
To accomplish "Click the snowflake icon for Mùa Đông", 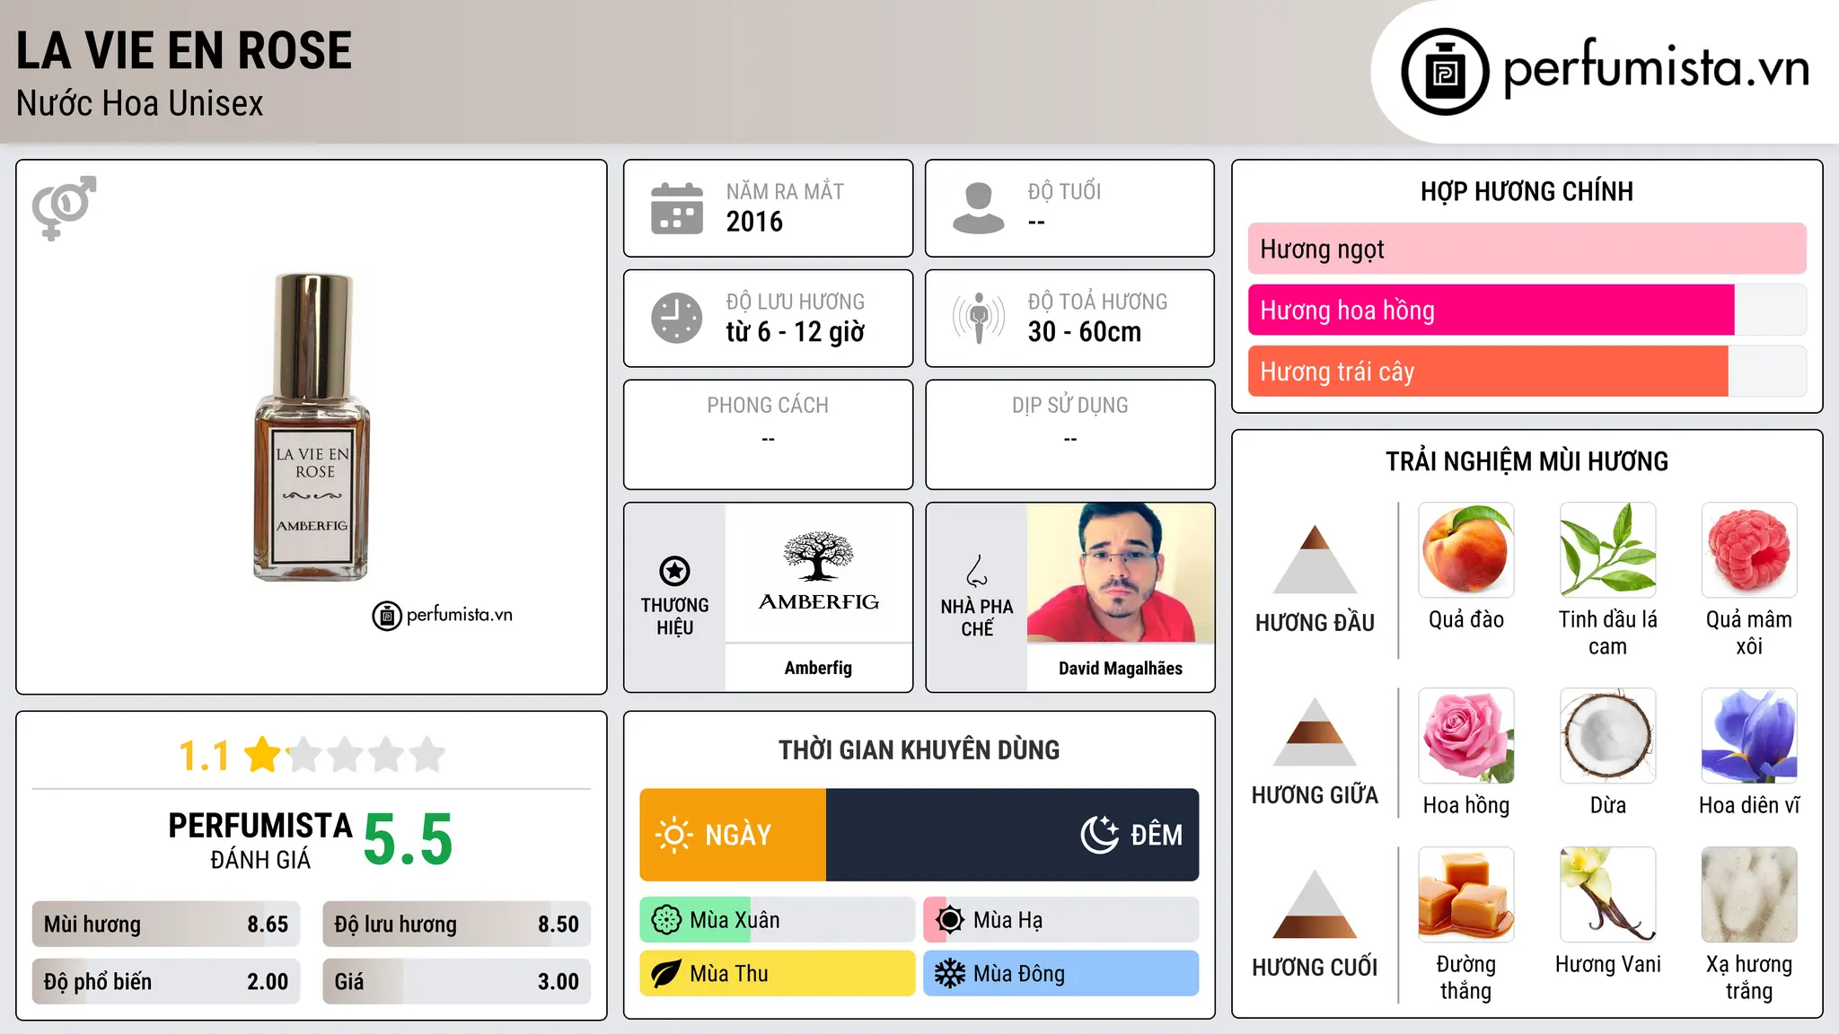I will 950,974.
